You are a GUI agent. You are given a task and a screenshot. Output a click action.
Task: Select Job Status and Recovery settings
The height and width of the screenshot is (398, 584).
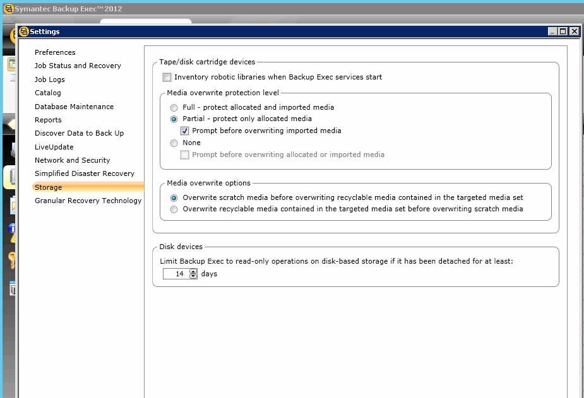pyautogui.click(x=78, y=66)
